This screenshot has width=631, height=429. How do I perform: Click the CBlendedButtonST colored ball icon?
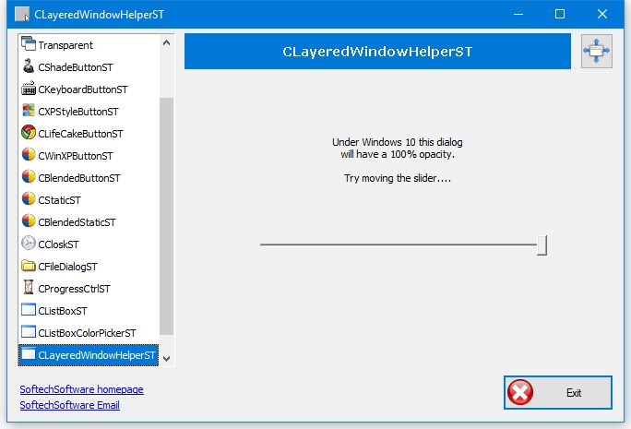click(x=29, y=176)
